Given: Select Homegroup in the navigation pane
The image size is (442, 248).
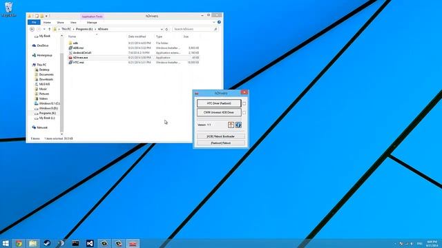Looking at the screenshot, I should [44, 55].
